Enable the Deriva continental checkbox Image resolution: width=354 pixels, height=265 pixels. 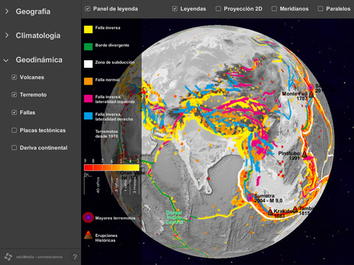[x=14, y=147]
